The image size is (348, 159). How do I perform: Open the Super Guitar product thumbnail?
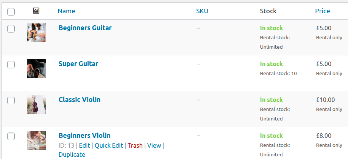[36, 69]
